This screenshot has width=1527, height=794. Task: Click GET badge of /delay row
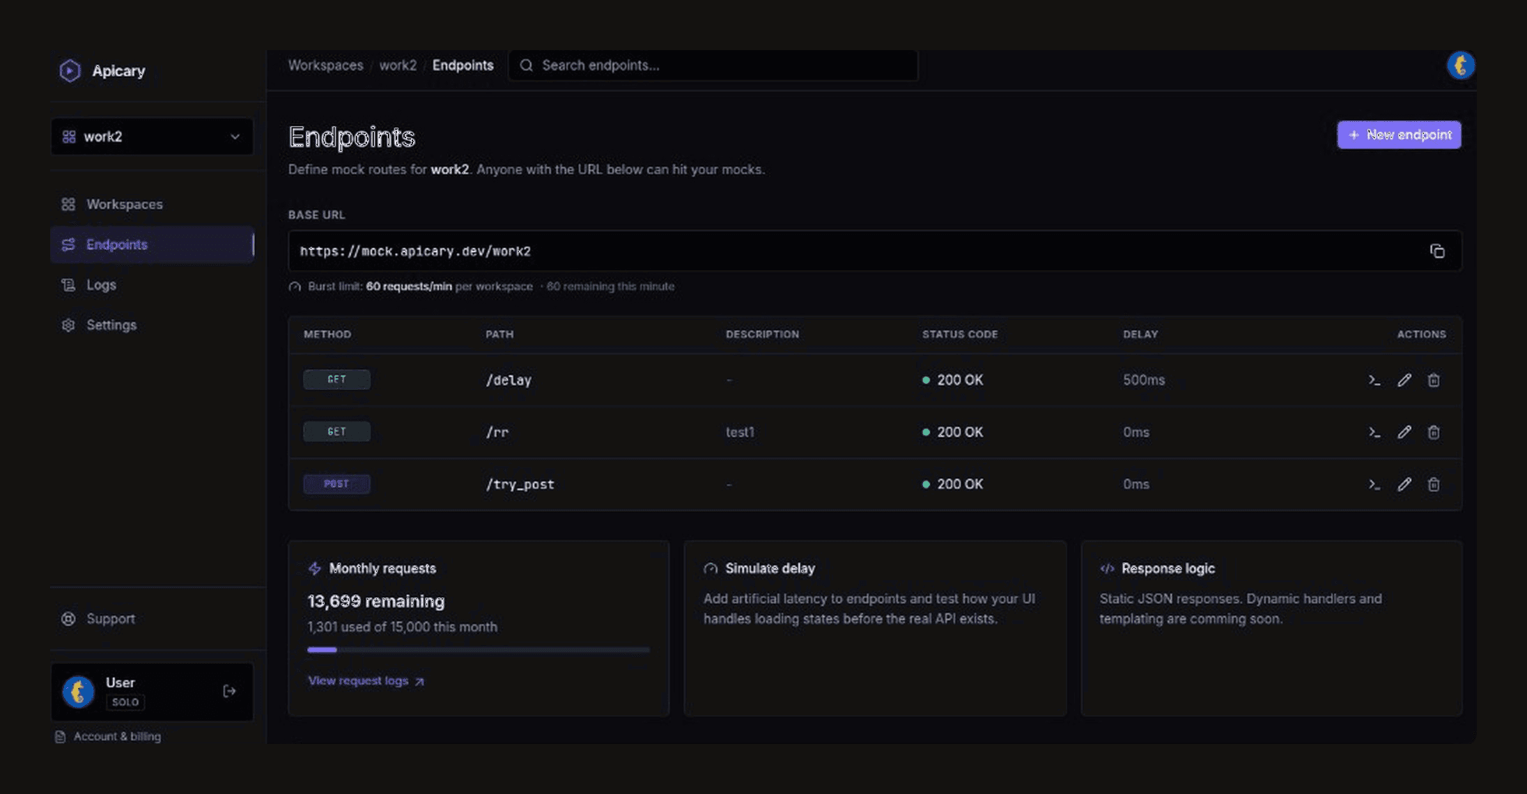(x=336, y=380)
